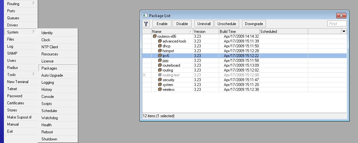Open Files in the main menu

(20, 39)
